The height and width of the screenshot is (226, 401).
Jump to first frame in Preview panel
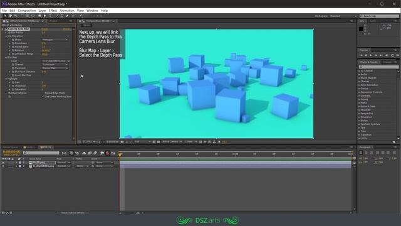pyautogui.click(x=361, y=55)
